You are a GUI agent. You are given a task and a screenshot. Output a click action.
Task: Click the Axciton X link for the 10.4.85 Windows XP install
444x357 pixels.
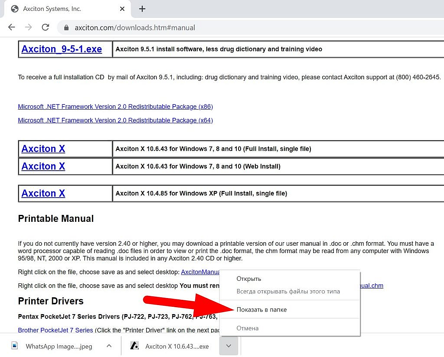point(43,193)
